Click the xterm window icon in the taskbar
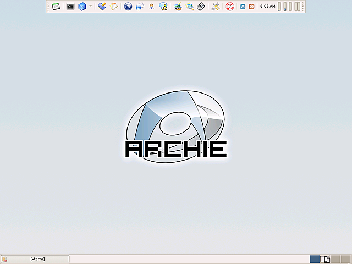Viewport: 352px width, 264px height. pos(4,259)
